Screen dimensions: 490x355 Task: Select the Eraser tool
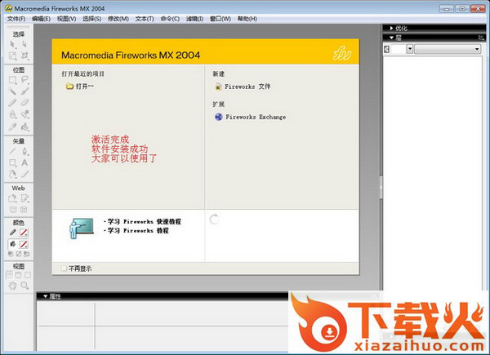click(x=24, y=103)
